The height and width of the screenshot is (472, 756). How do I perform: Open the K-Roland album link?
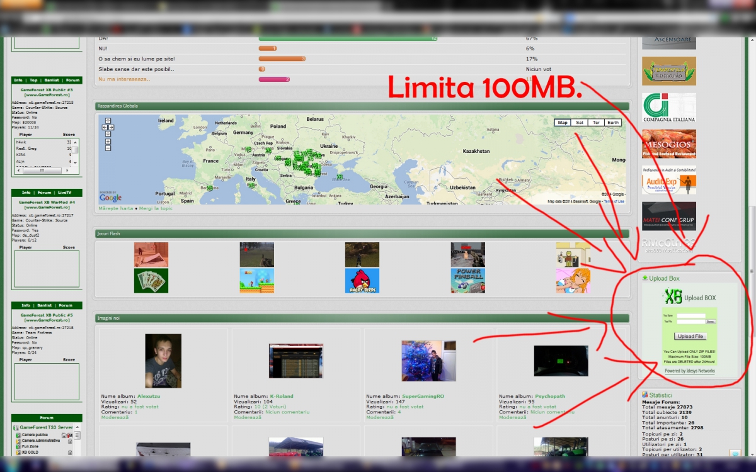pyautogui.click(x=282, y=396)
